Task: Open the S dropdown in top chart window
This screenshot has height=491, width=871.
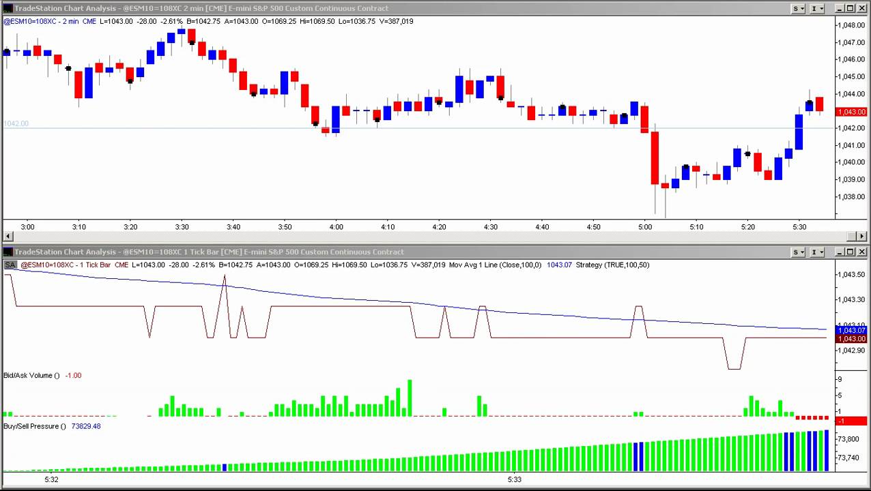Action: 798,8
